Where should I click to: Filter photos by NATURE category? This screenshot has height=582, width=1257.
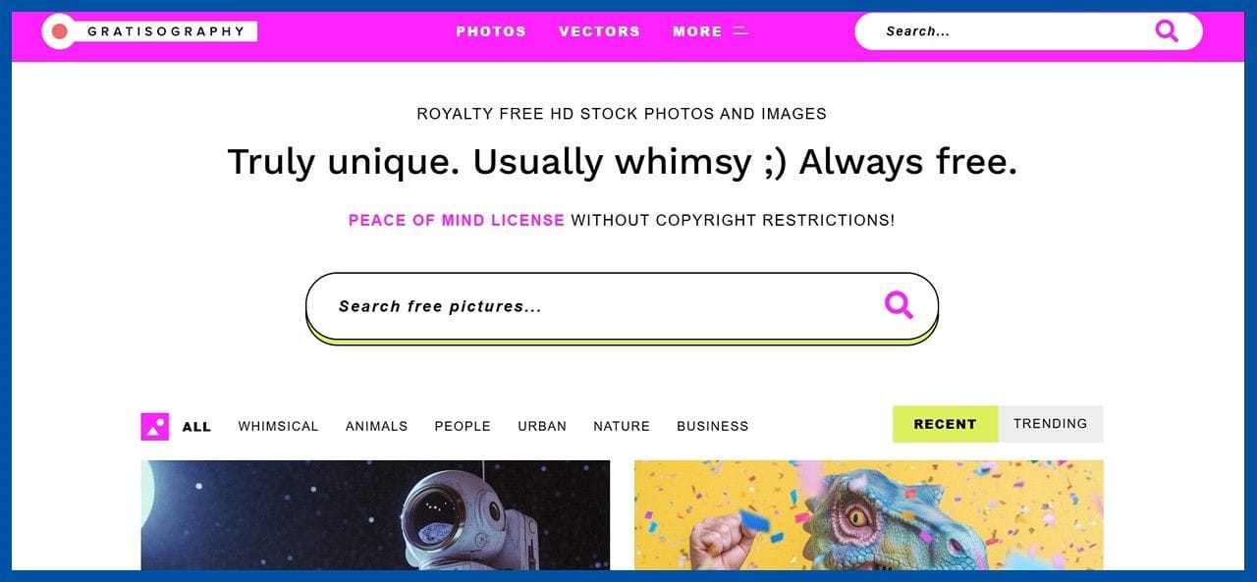[x=622, y=427]
